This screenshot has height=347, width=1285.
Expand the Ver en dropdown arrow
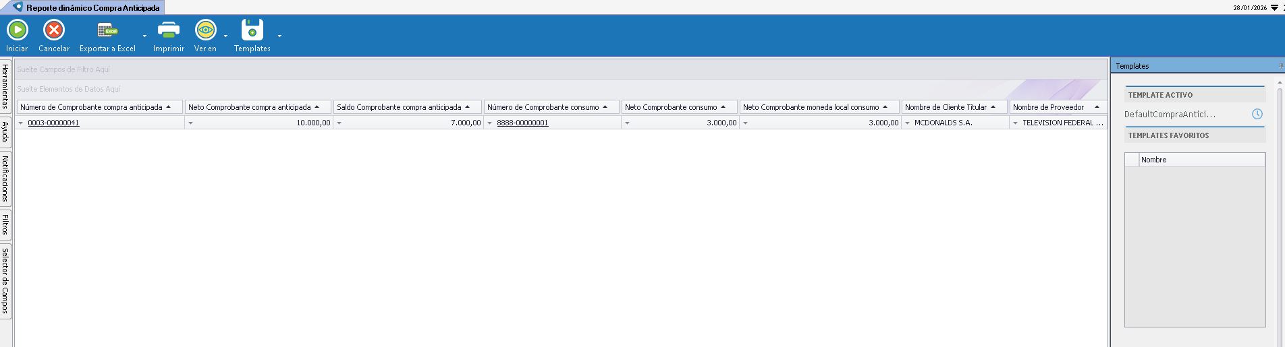click(225, 36)
